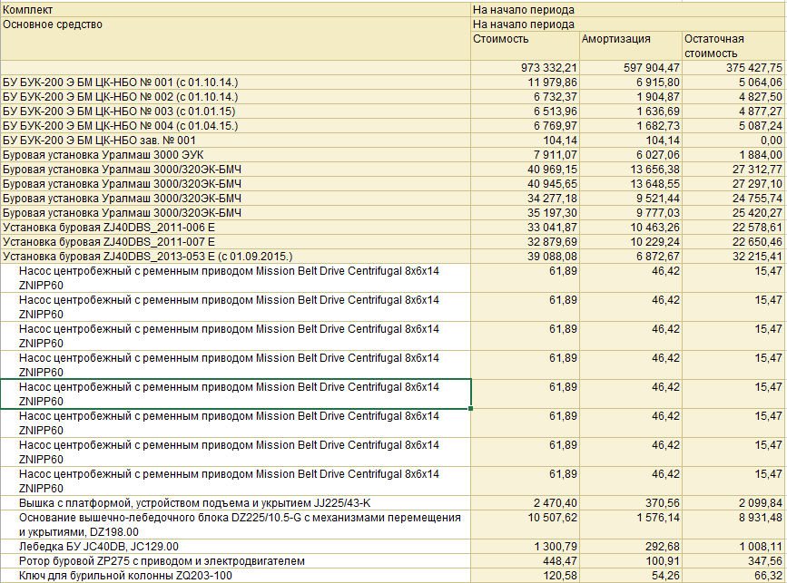Click cost value 11 979,86
Image resolution: width=787 pixels, height=583 pixels.
point(525,83)
